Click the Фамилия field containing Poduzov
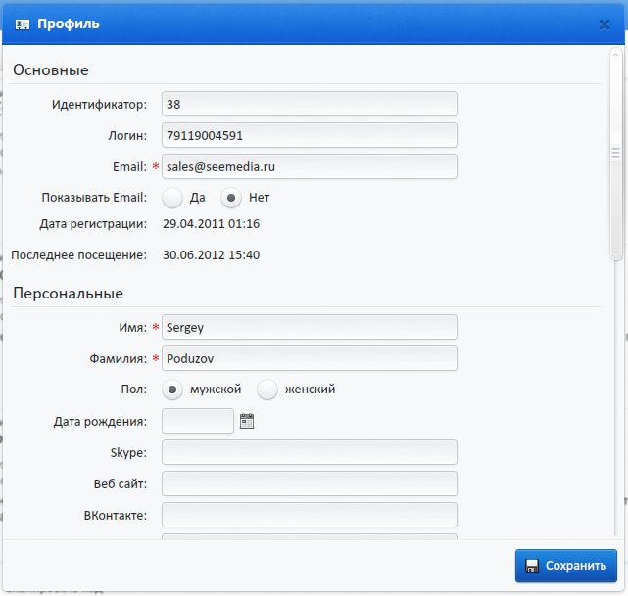 point(310,358)
